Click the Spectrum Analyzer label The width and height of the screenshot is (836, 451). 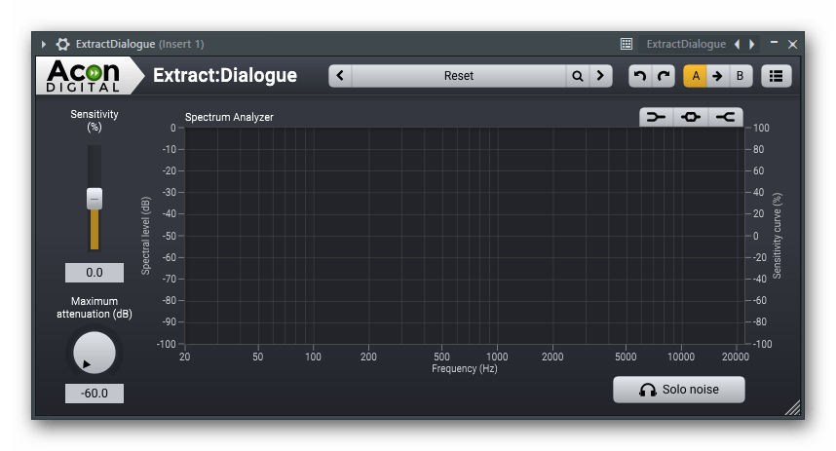(x=229, y=117)
